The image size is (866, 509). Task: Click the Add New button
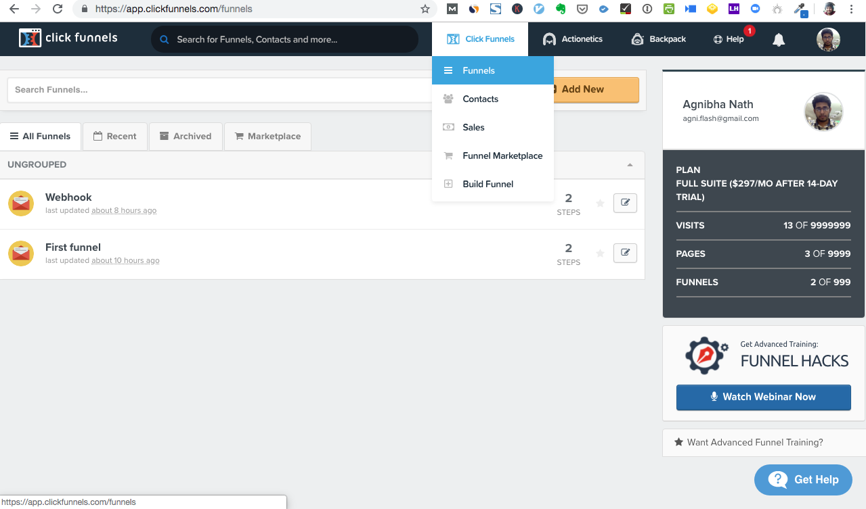coord(596,89)
